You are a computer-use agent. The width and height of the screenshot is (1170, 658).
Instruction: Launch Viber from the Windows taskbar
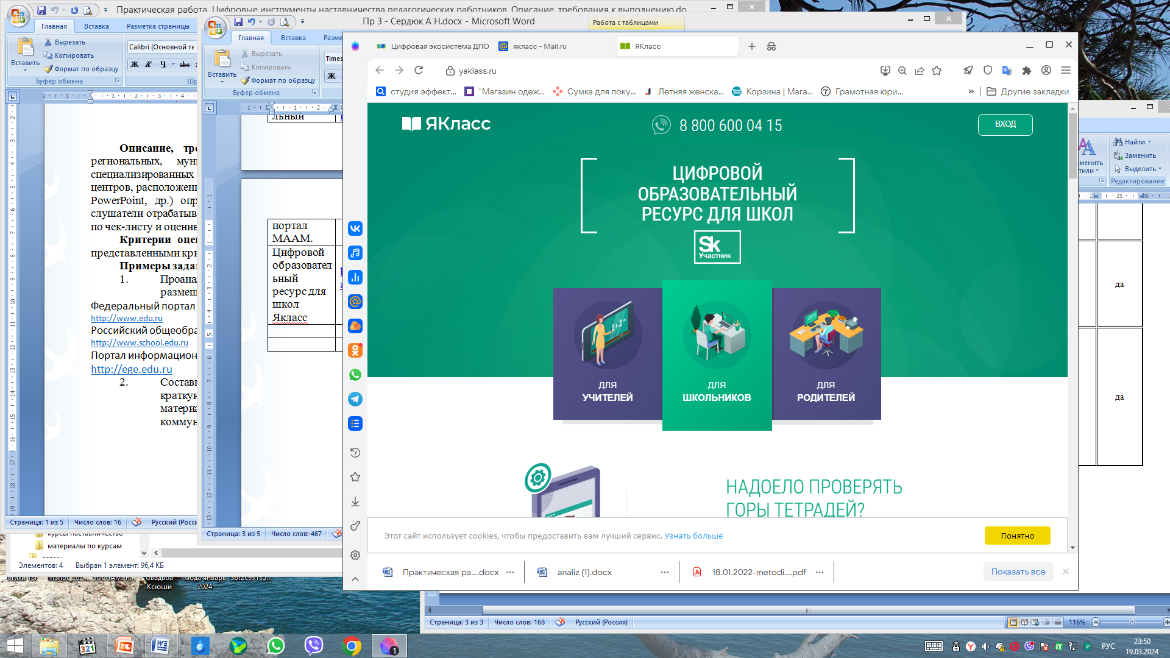[314, 645]
